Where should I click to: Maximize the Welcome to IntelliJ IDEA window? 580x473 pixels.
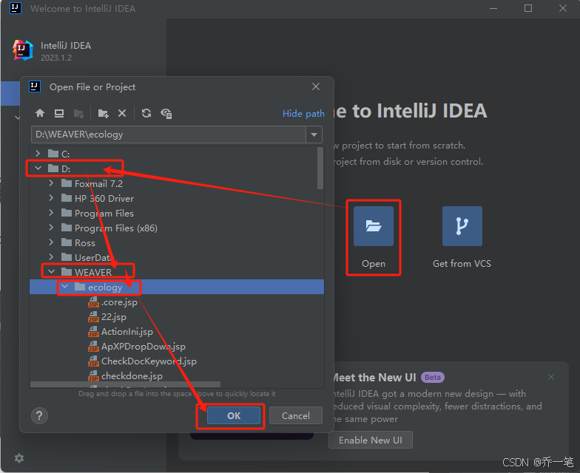coord(528,8)
